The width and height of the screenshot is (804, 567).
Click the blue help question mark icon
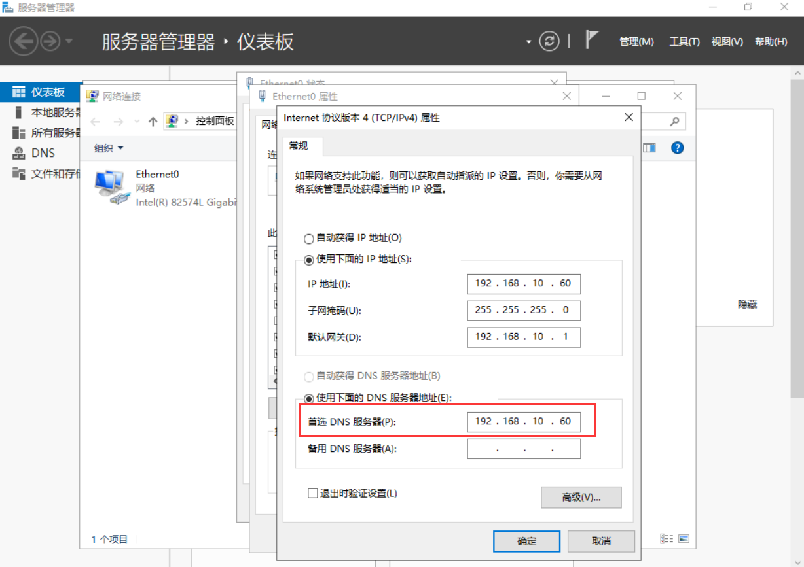click(678, 148)
